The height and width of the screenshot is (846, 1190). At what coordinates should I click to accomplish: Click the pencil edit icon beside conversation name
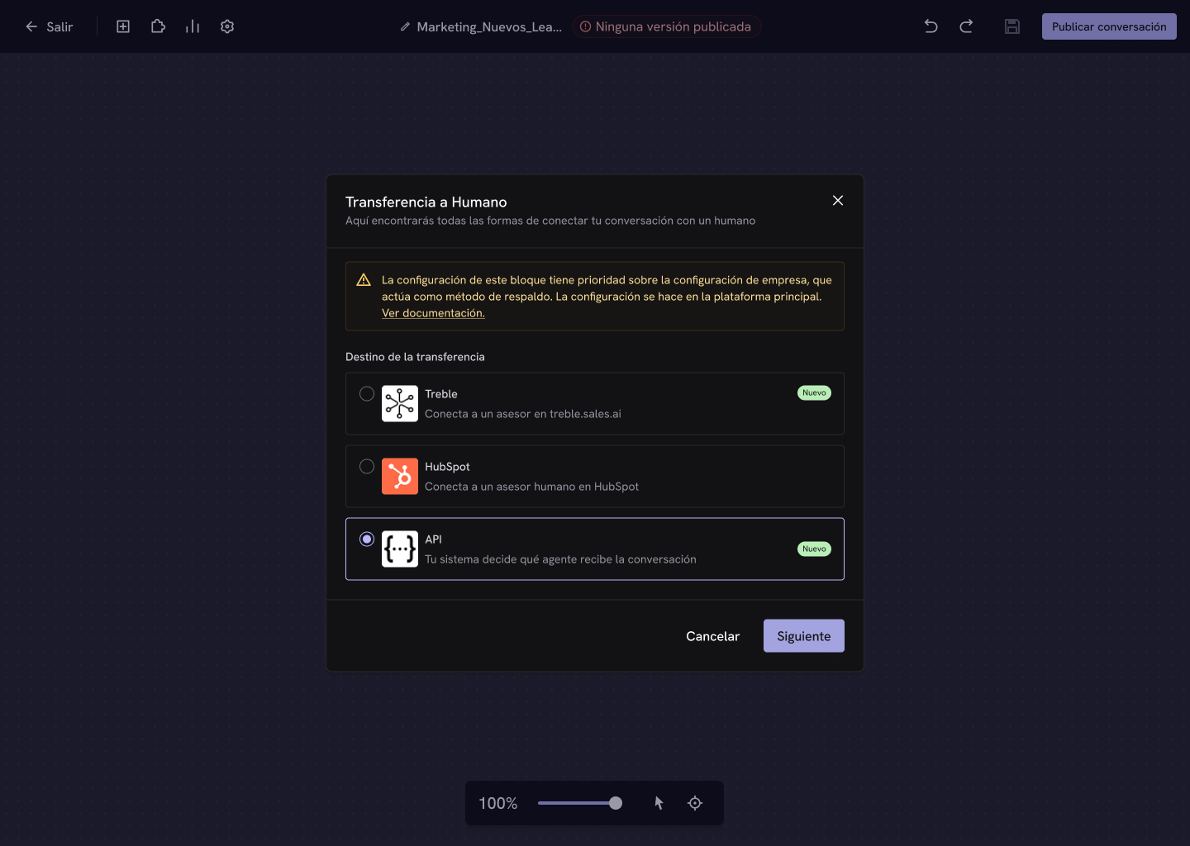[405, 26]
